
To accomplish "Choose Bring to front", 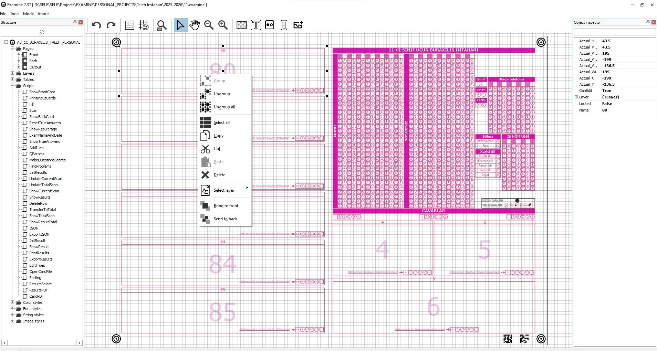I will pos(225,206).
